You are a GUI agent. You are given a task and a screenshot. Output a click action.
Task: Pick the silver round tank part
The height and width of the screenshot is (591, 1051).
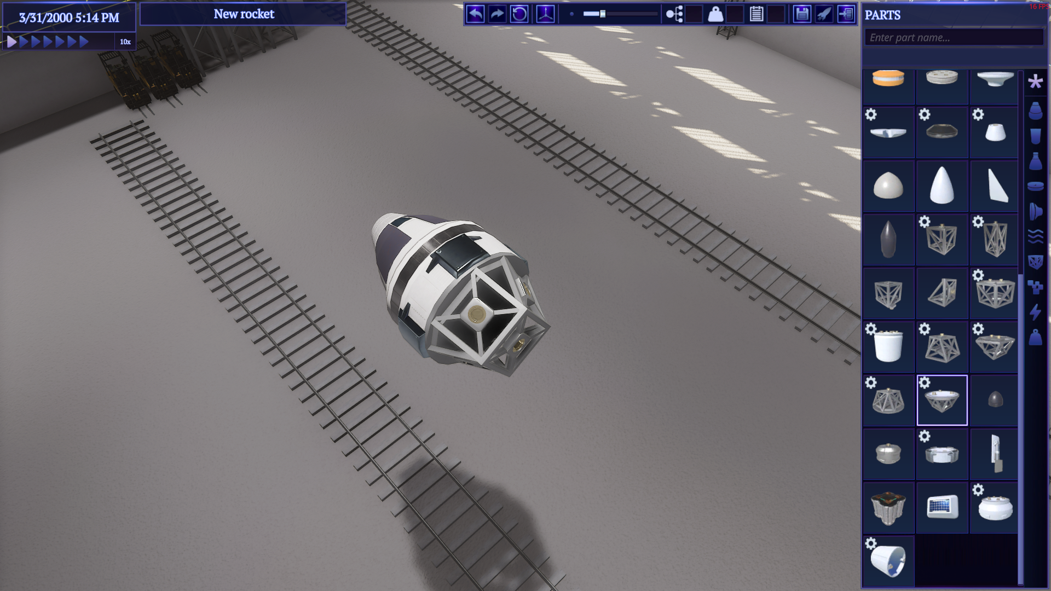pos(888,454)
